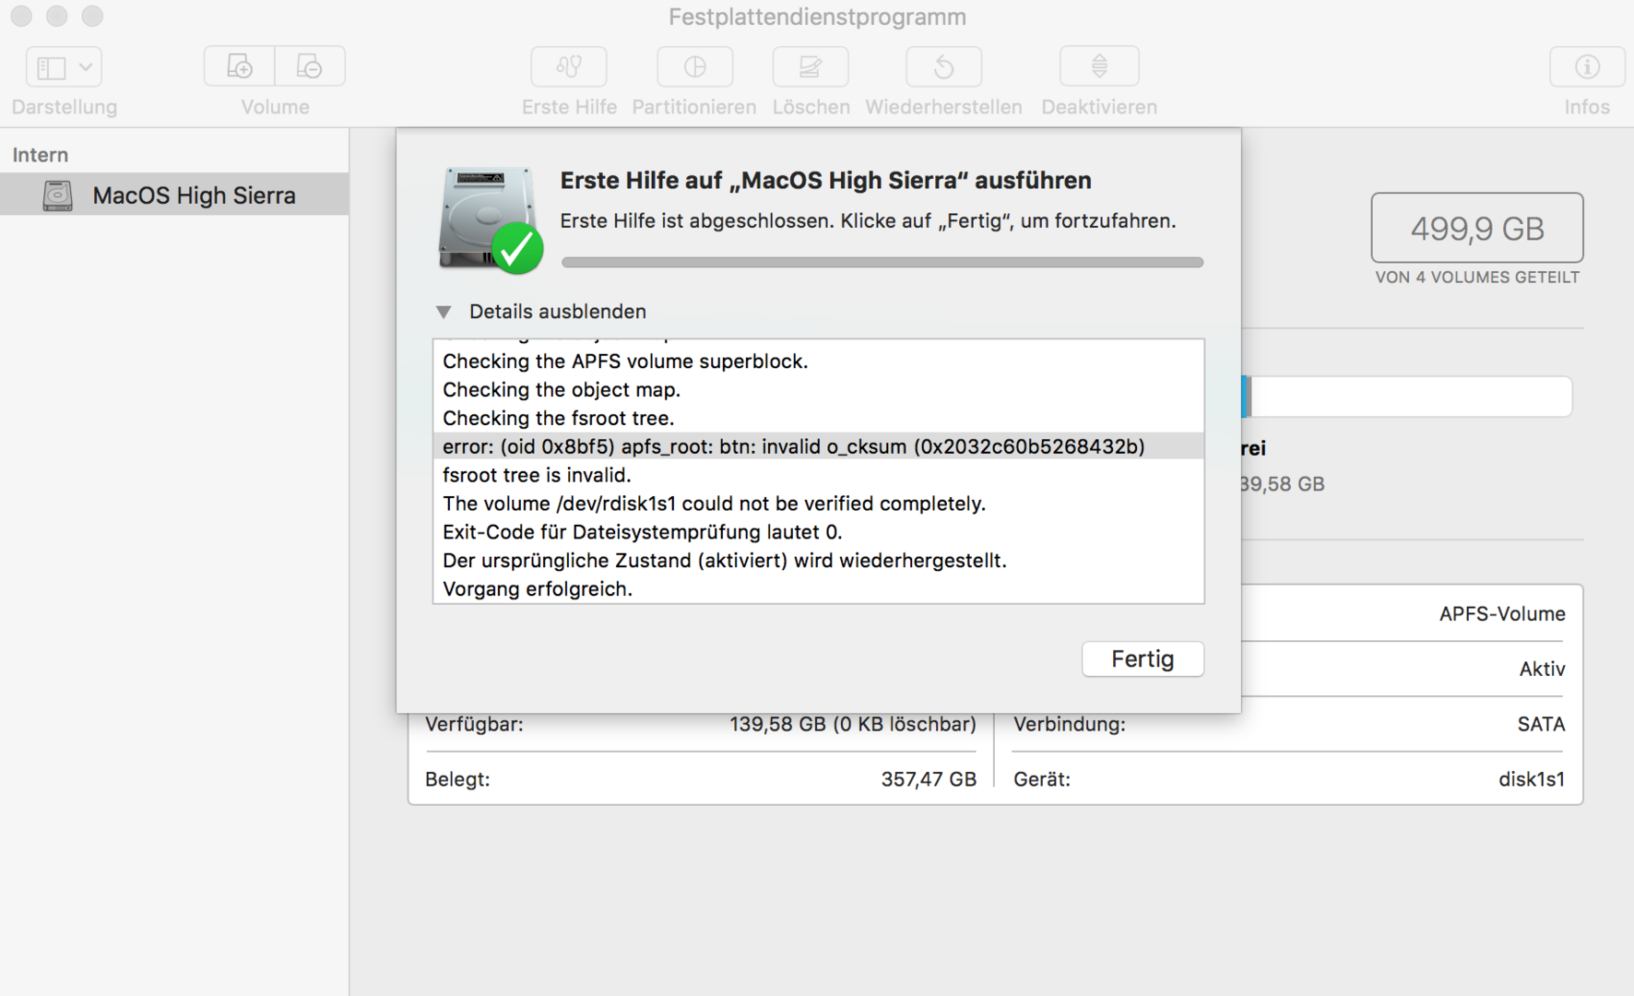Click the red close window button

click(x=21, y=16)
